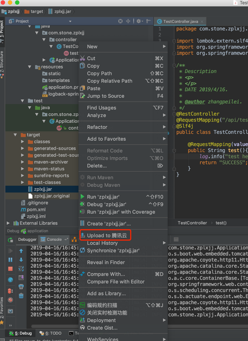Expand the classes folder under target
This screenshot has height=341, width=248.
22,142
